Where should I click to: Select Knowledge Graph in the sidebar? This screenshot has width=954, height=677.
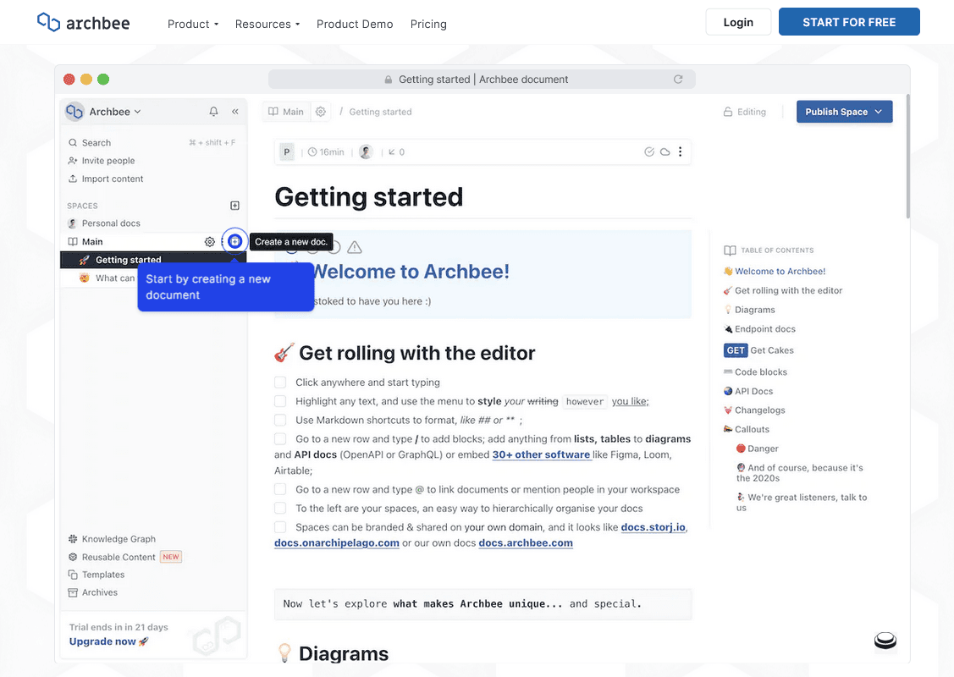(x=118, y=539)
